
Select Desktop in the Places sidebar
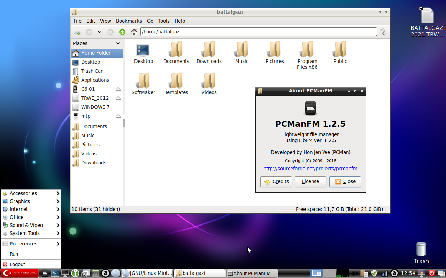click(x=97, y=62)
